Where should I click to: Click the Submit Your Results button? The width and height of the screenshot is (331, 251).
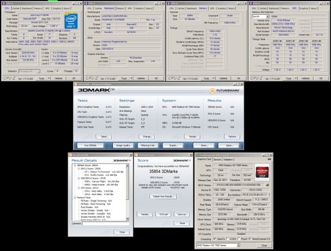pyautogui.click(x=163, y=197)
